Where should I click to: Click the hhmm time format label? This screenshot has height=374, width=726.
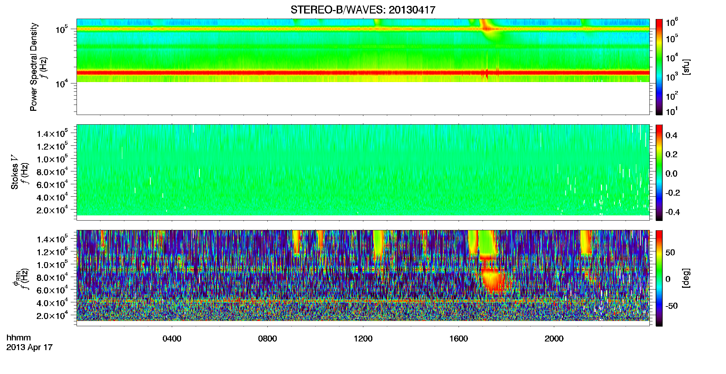tap(19, 338)
